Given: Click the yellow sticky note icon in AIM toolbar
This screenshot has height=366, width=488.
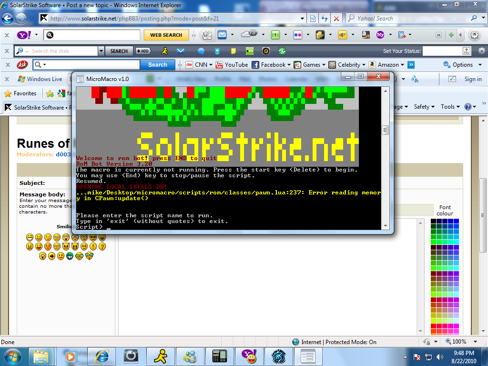Looking at the screenshot, I should coord(233,51).
